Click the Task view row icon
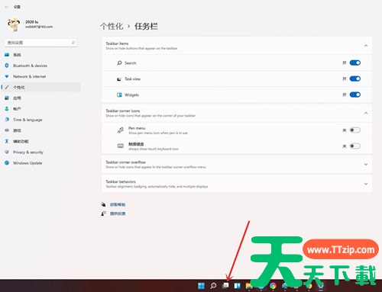The height and width of the screenshot is (292, 382). 119,79
